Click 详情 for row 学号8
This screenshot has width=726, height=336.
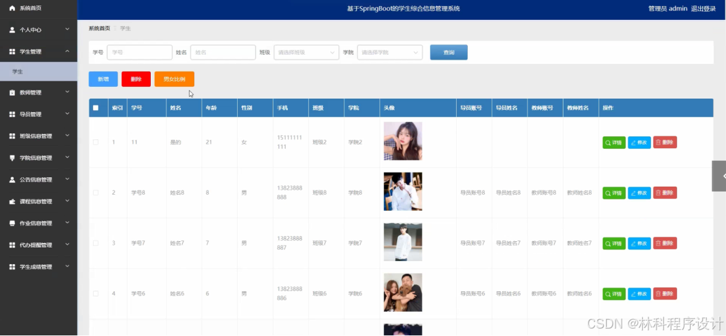point(614,193)
